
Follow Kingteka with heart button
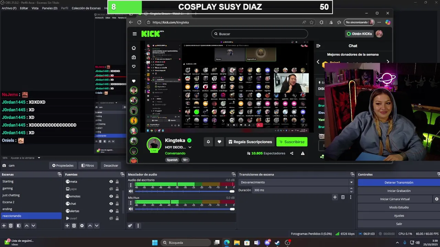pyautogui.click(x=219, y=142)
